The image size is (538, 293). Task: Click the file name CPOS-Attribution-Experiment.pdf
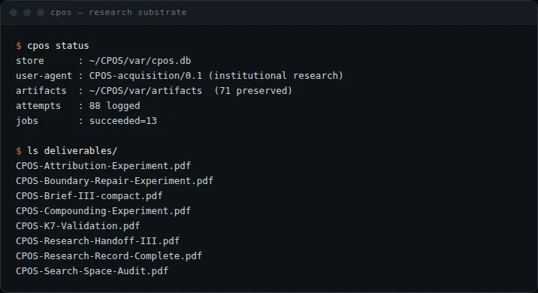click(103, 166)
